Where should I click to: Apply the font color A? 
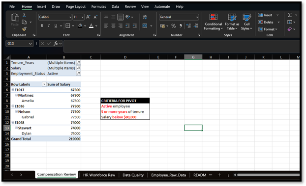click(x=91, y=26)
